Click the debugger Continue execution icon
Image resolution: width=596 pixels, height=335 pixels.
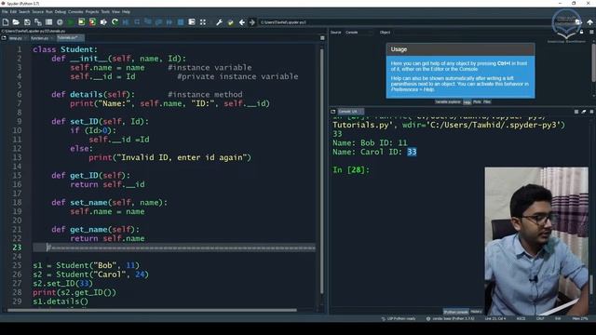[169, 22]
